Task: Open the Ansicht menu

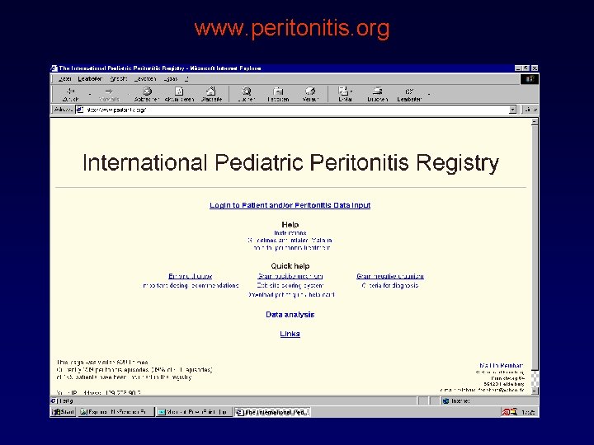Action: pos(119,79)
